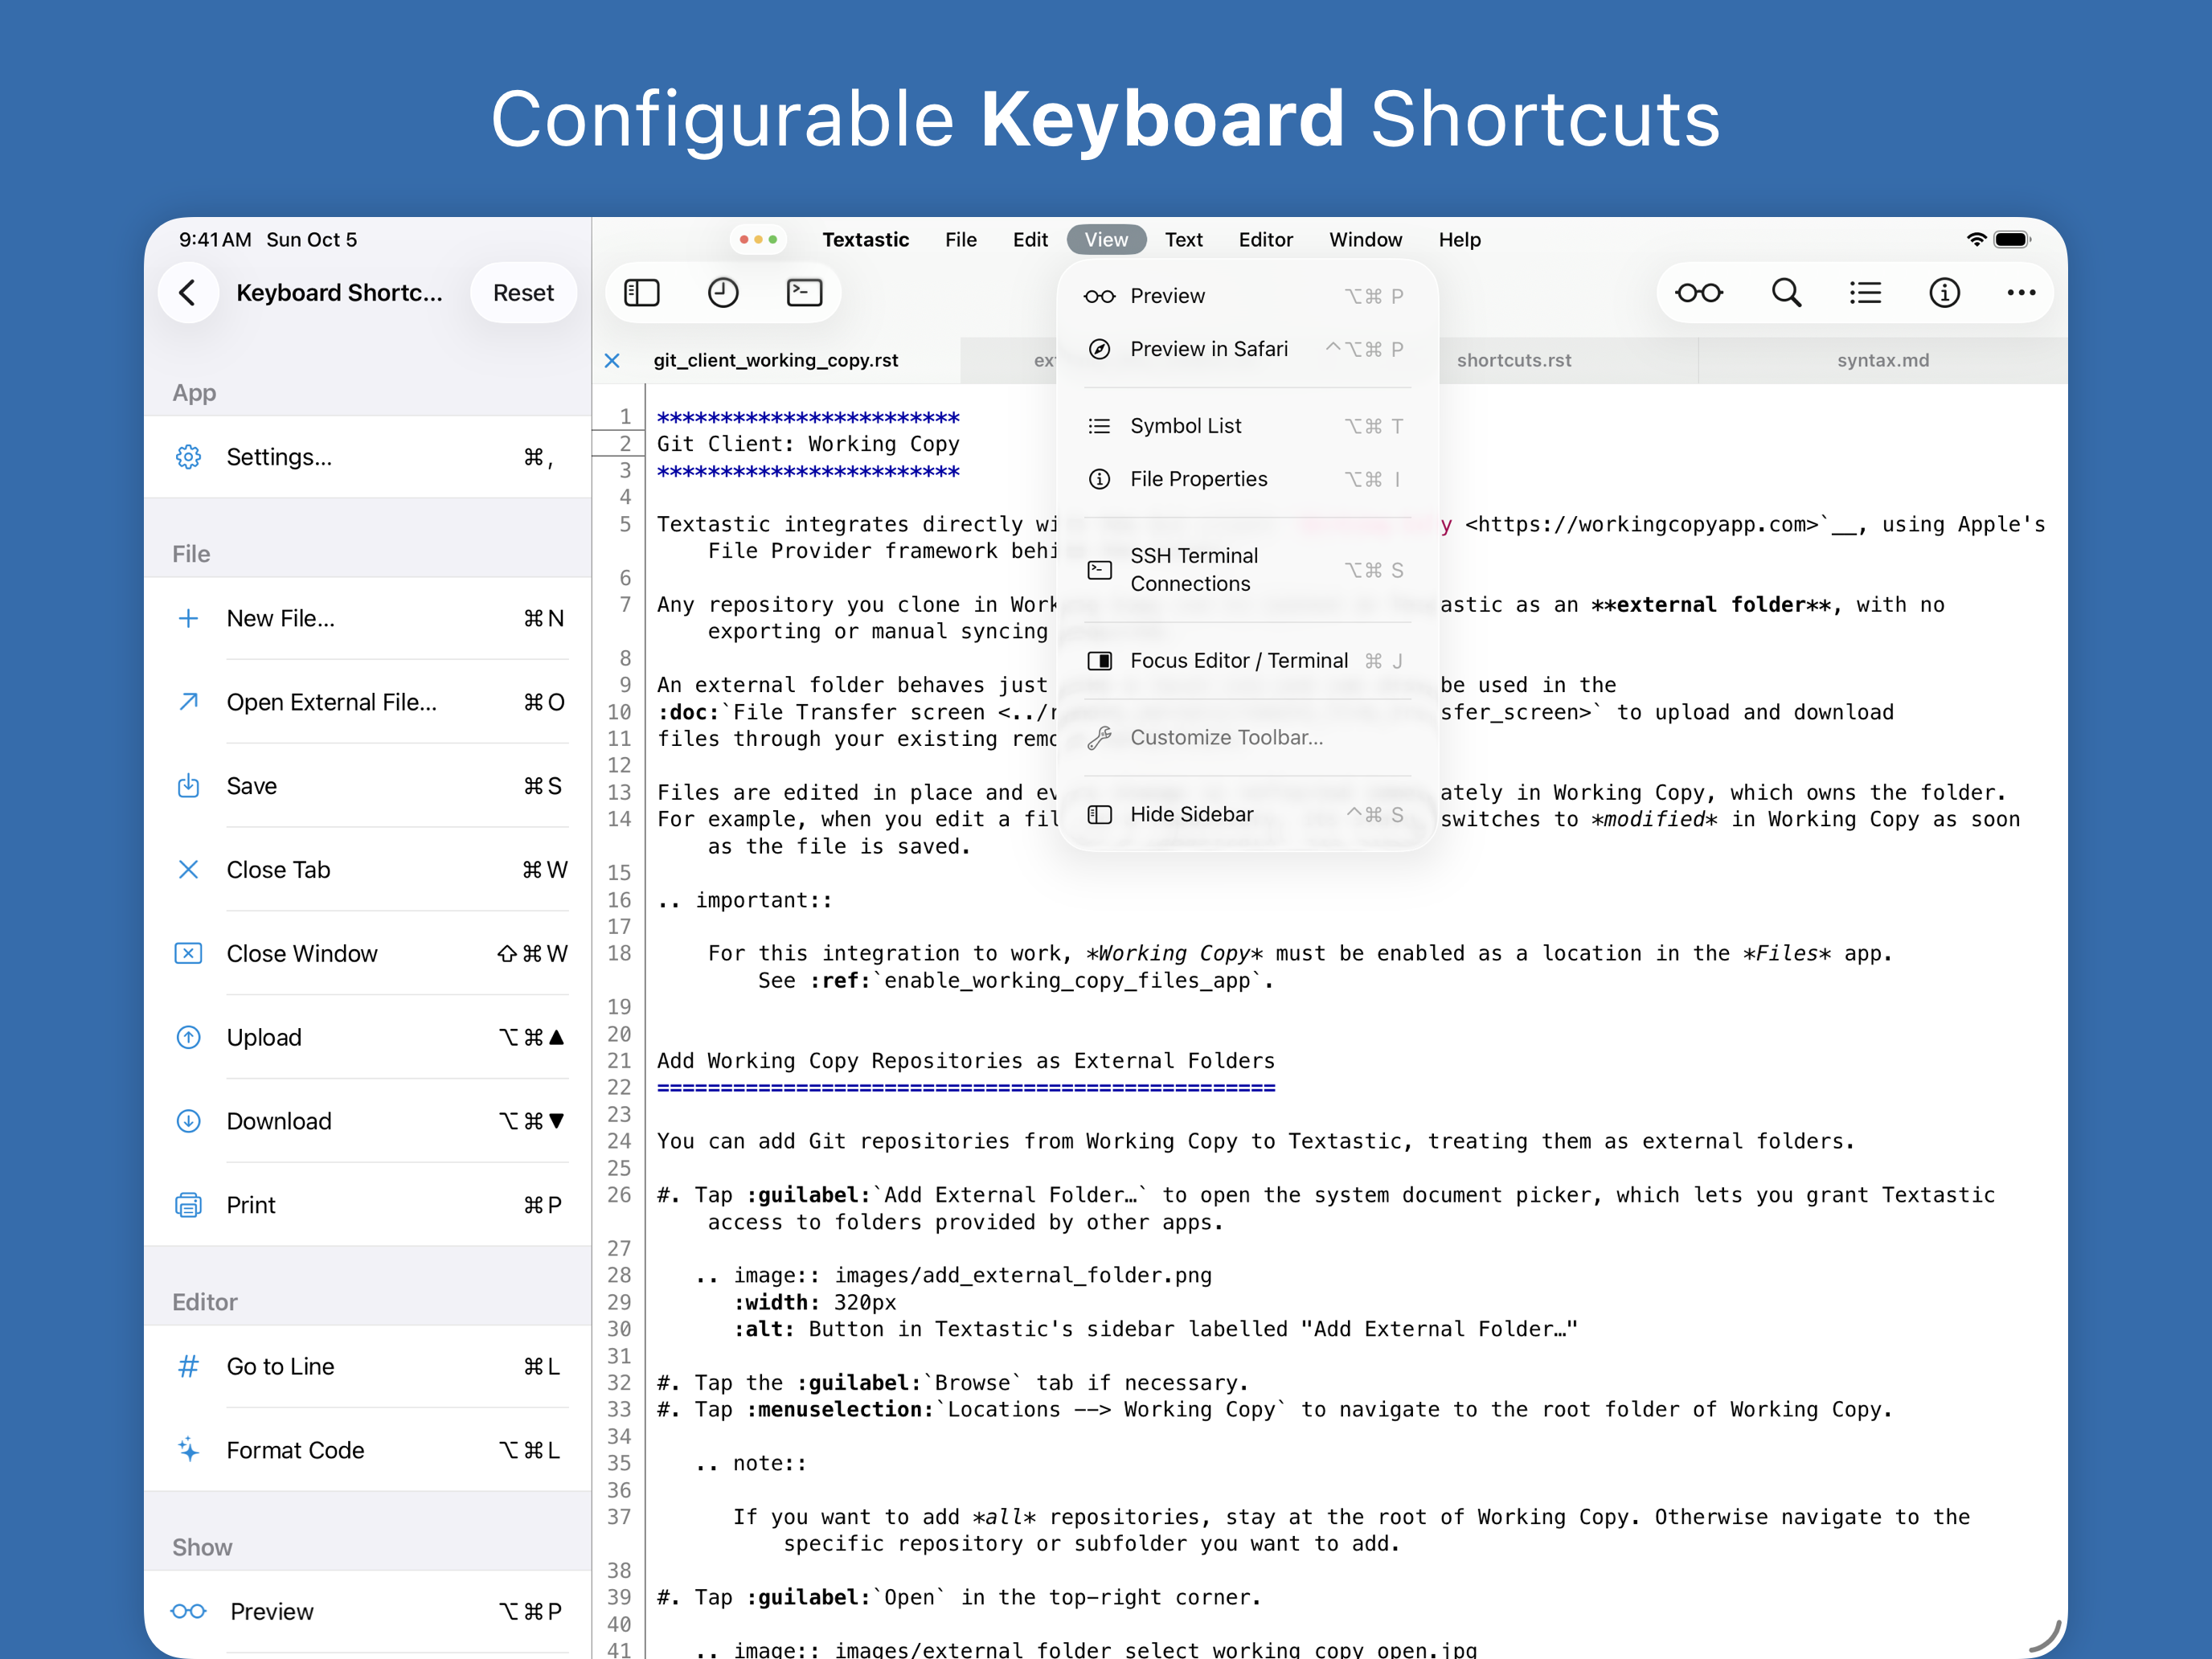Open the file history clock icon
The height and width of the screenshot is (1659, 2212).
tap(722, 293)
